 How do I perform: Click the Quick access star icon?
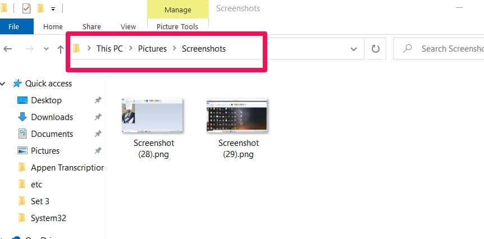pos(17,83)
